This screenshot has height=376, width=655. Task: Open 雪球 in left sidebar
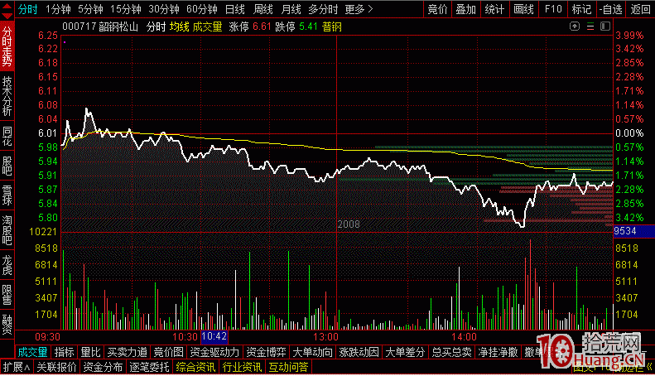(7, 195)
